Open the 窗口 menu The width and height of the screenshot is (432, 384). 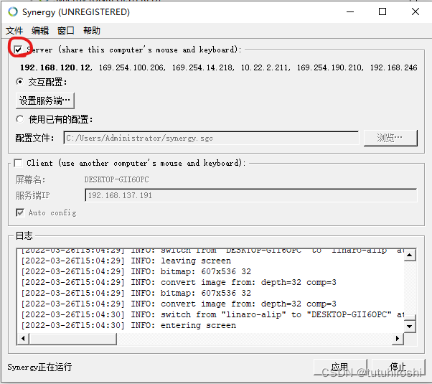tap(66, 30)
